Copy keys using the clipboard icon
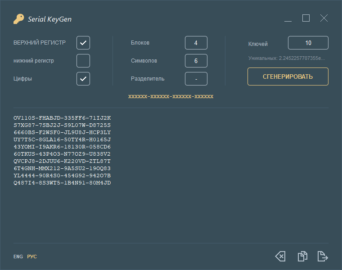Image resolution: width=342 pixels, height=270 pixels. click(302, 256)
